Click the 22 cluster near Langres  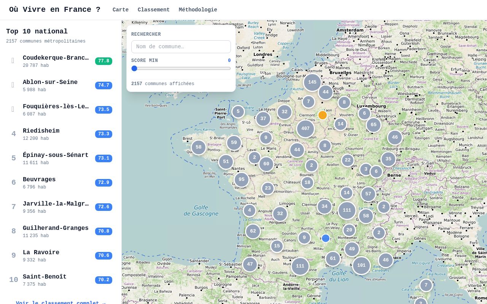pos(348,160)
